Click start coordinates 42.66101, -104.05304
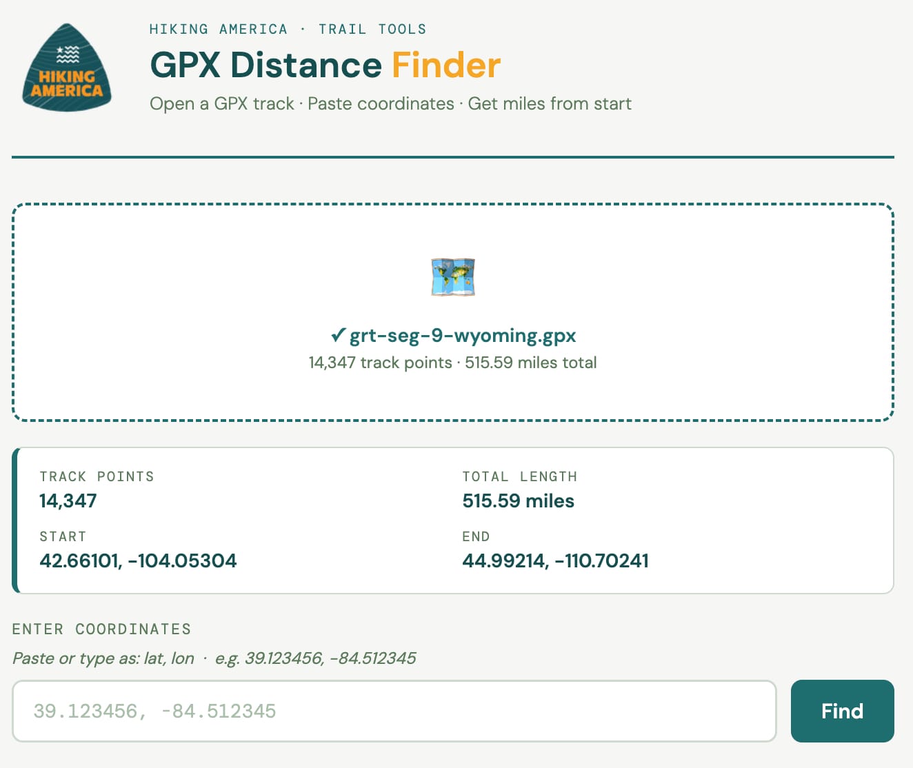The width and height of the screenshot is (913, 768). (138, 560)
